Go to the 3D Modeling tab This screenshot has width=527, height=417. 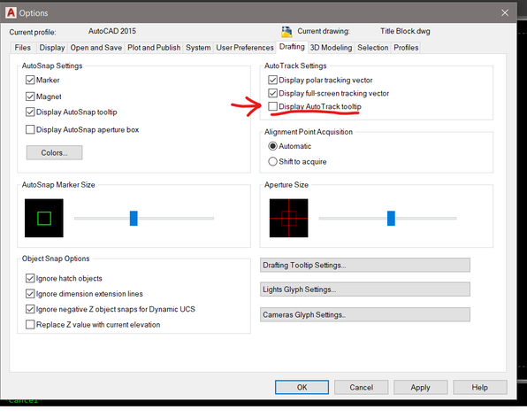pos(331,48)
